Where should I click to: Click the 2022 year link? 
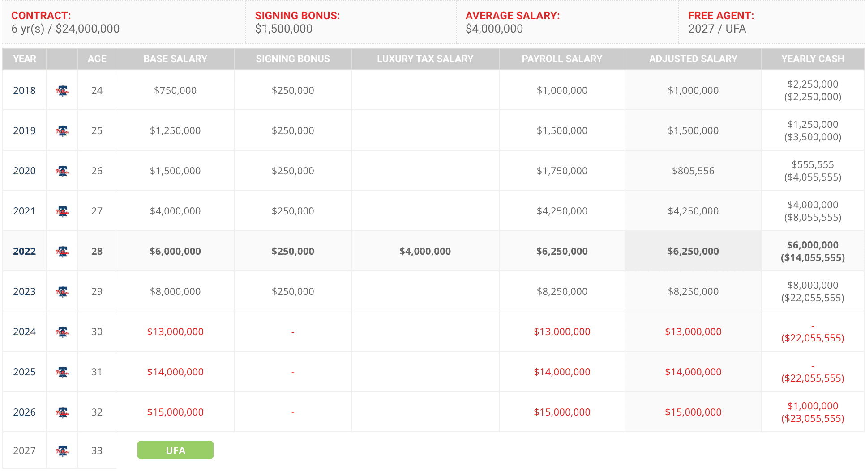tap(24, 252)
